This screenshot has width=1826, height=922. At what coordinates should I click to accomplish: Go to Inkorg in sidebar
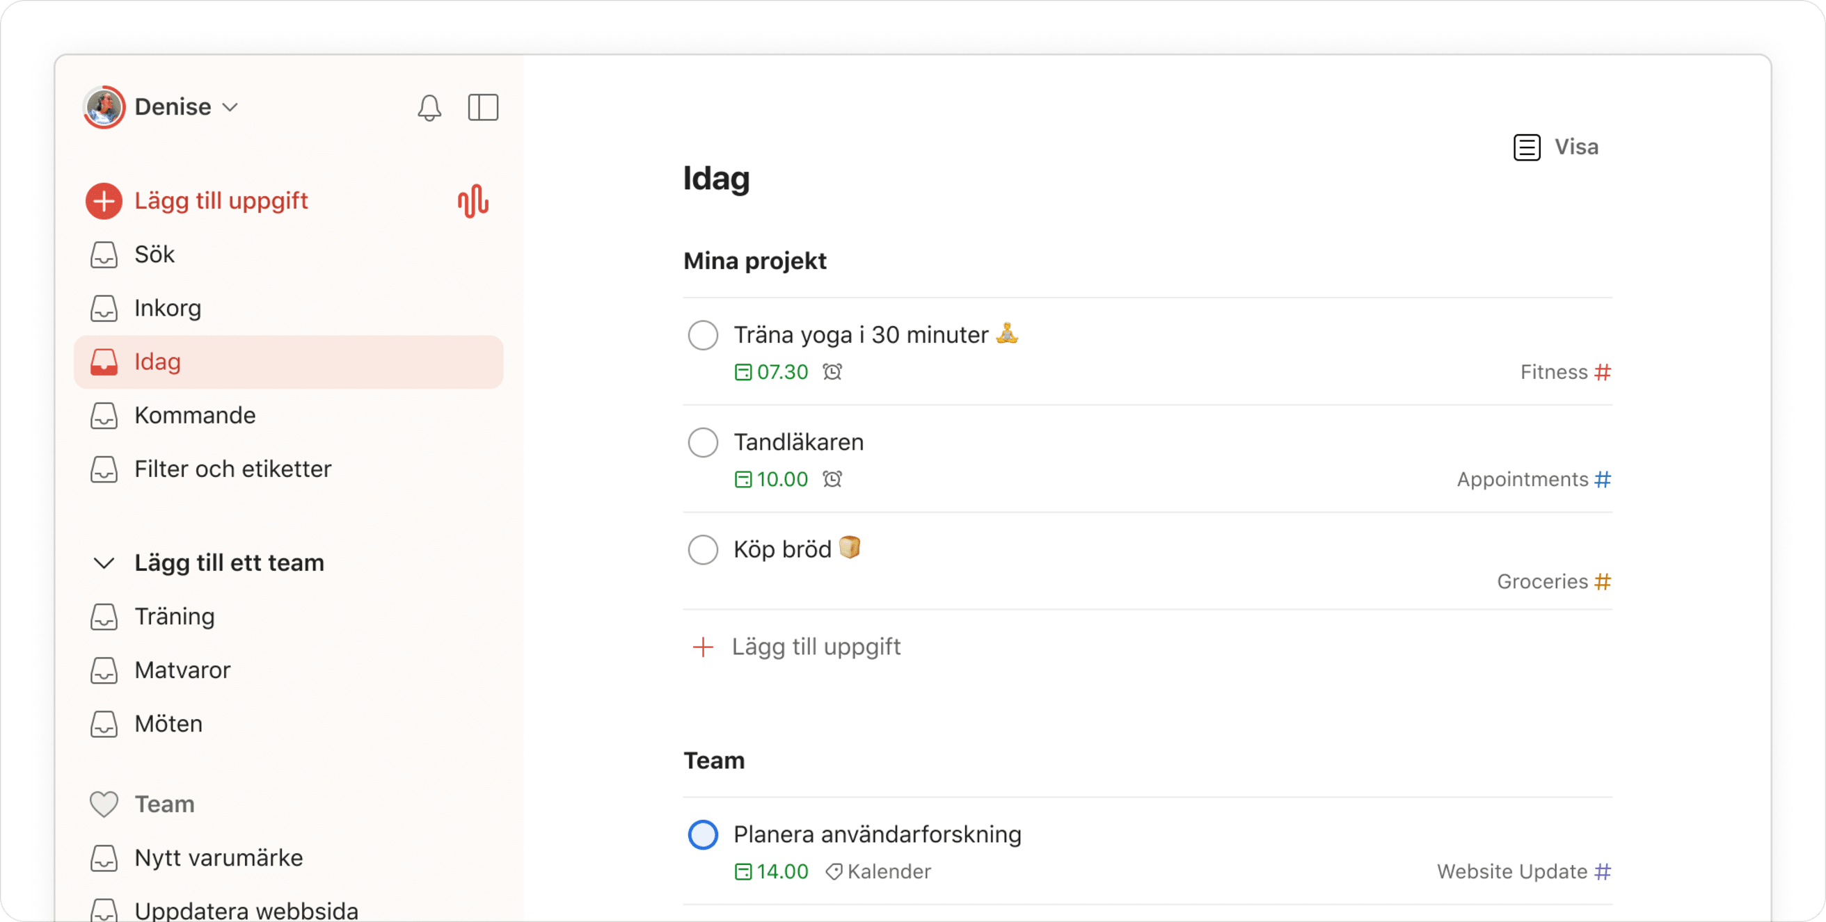168,309
